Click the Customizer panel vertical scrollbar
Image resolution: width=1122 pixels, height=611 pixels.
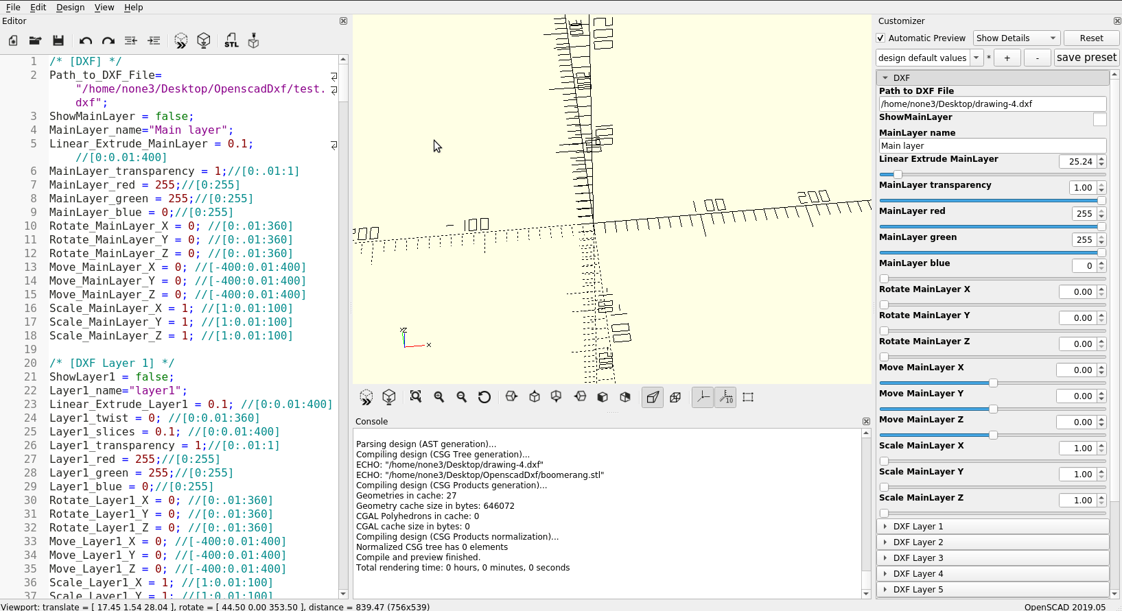tap(1115, 334)
